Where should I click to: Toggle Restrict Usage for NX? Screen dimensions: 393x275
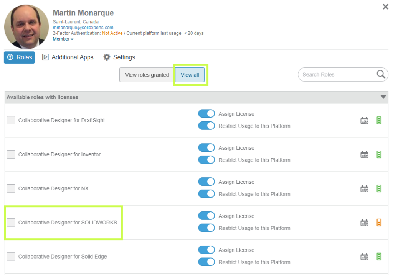[x=206, y=194]
